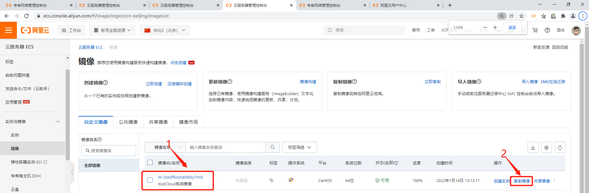The height and width of the screenshot is (193, 589).
Task: Click 共享镜像 in the KodCloud image row
Action: 542,181
